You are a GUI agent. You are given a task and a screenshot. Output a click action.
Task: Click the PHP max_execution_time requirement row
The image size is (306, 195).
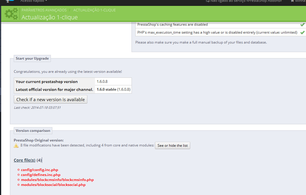221,32
